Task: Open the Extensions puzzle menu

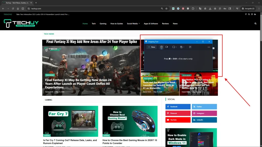Action: (x=193, y=8)
